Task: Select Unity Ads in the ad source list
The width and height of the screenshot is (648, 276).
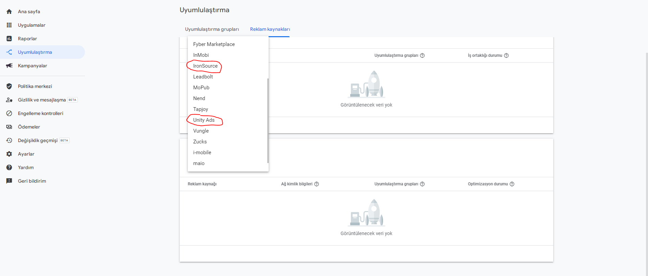Action: pos(228,120)
